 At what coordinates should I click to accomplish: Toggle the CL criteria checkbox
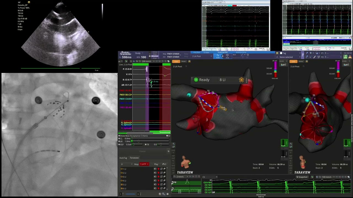[119, 139]
